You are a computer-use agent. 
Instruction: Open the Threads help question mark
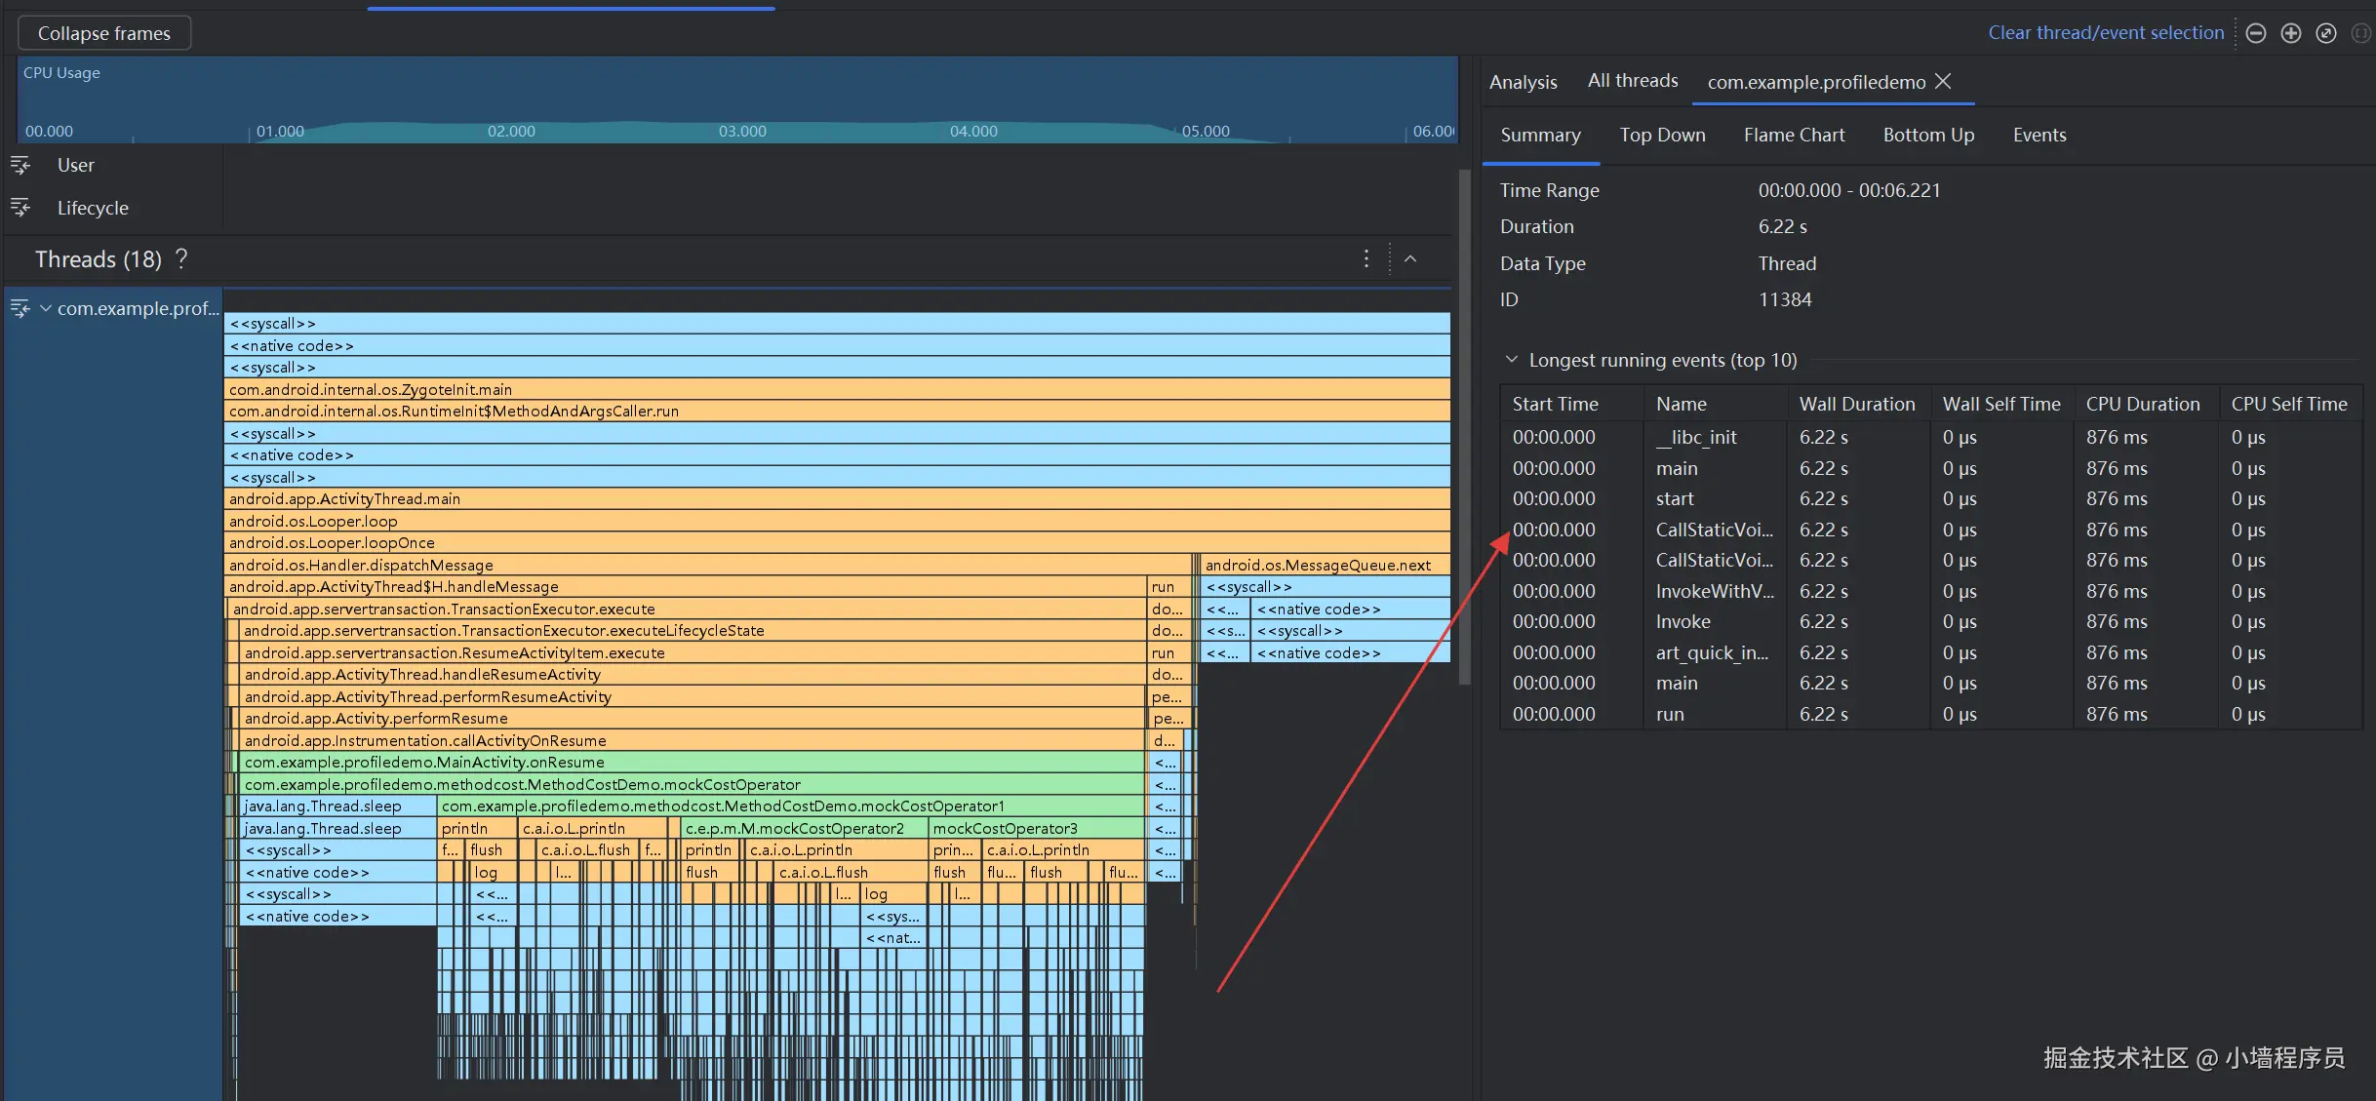(x=181, y=259)
